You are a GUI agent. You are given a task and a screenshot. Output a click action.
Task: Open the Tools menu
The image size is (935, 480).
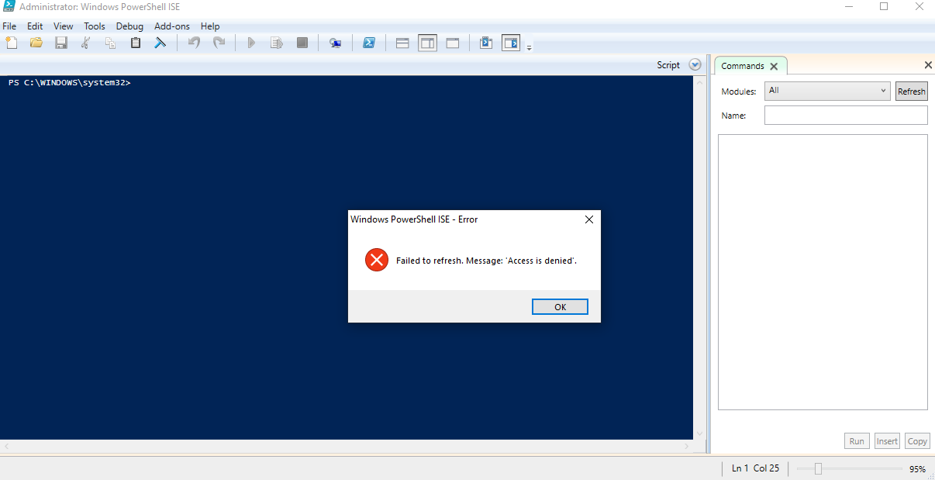(x=95, y=26)
